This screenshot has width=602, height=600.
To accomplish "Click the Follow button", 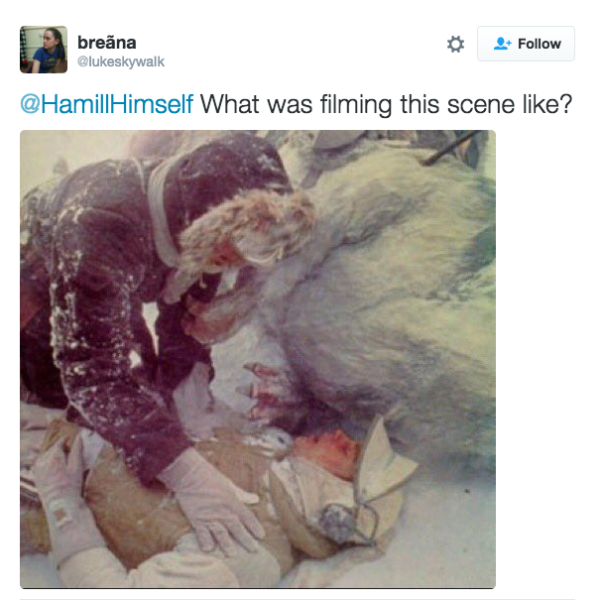I will pos(526,44).
